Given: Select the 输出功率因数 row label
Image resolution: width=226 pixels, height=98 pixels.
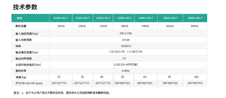Looking at the screenshot, I should [24, 59].
